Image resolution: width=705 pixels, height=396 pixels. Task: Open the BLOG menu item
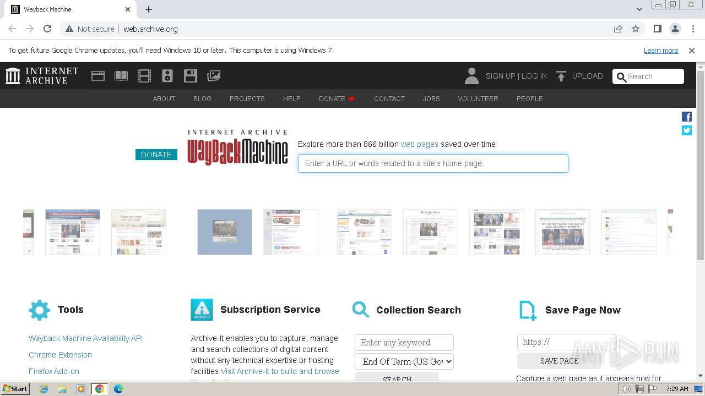[x=202, y=99]
